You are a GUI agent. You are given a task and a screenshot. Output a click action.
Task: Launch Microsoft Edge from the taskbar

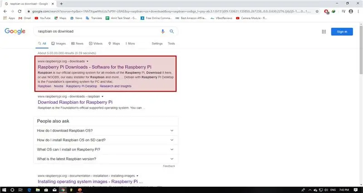coord(29,190)
